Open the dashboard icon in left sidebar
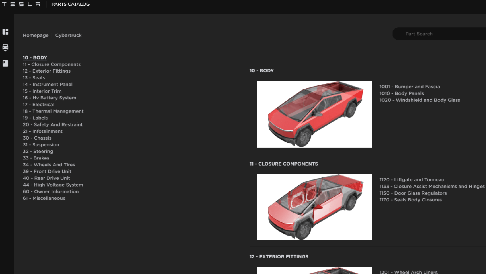The height and width of the screenshot is (274, 486). click(x=5, y=32)
